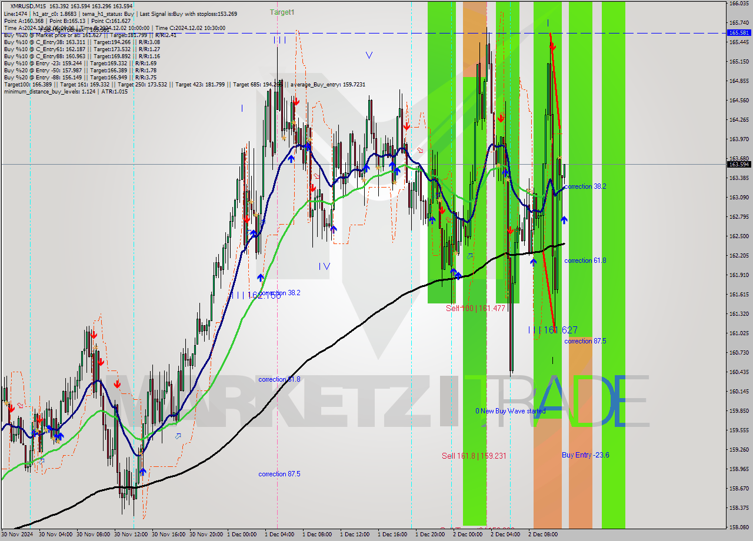Click the blue 'V' wave label

(369, 55)
